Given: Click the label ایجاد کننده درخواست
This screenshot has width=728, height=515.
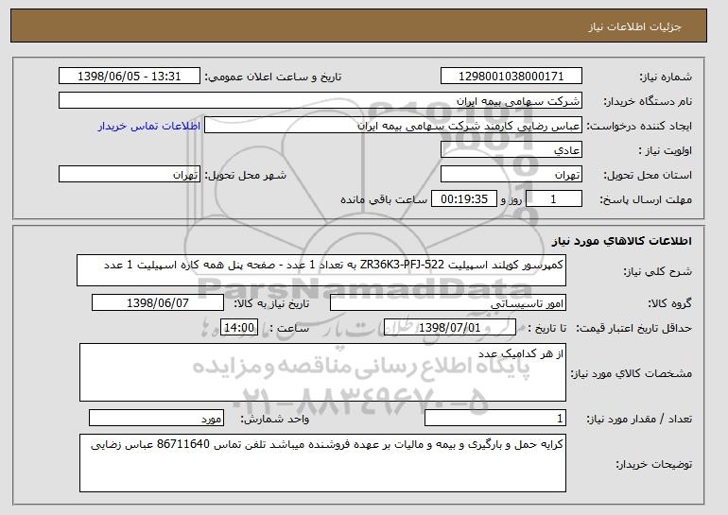Looking at the screenshot, I should pyautogui.click(x=639, y=127).
